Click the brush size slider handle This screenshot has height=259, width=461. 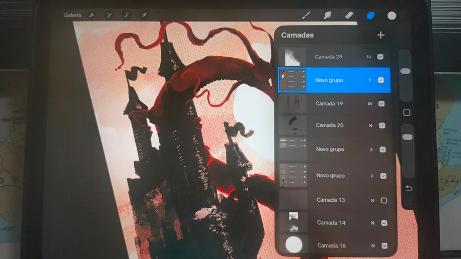tap(405, 71)
